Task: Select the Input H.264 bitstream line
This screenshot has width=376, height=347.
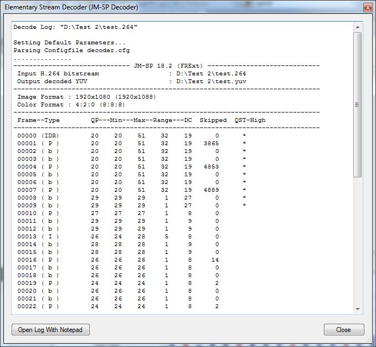Action: pos(131,73)
